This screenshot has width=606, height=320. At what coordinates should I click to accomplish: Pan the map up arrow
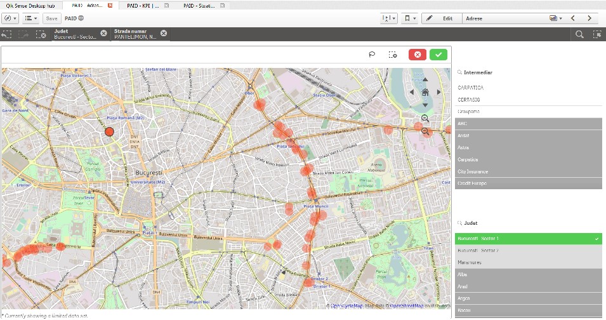pyautogui.click(x=425, y=79)
